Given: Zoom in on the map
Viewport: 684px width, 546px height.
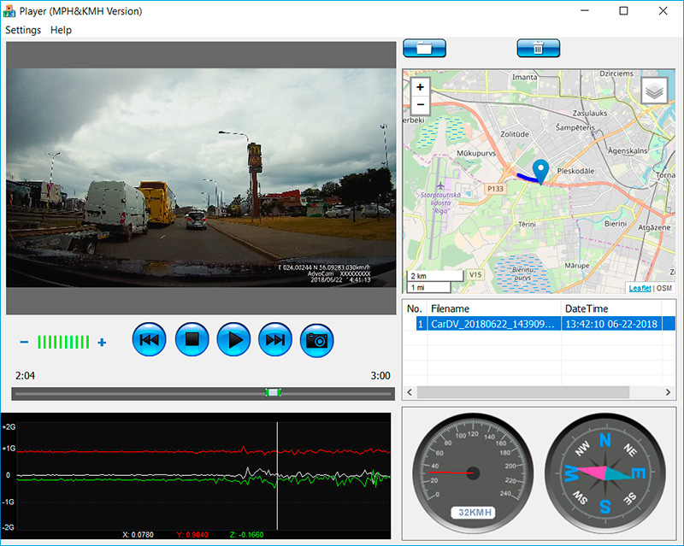Looking at the screenshot, I should (420, 87).
